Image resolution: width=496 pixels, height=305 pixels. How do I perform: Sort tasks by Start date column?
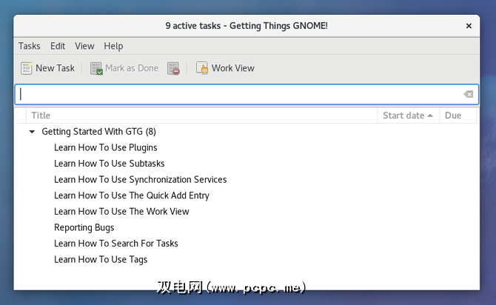[x=408, y=115]
